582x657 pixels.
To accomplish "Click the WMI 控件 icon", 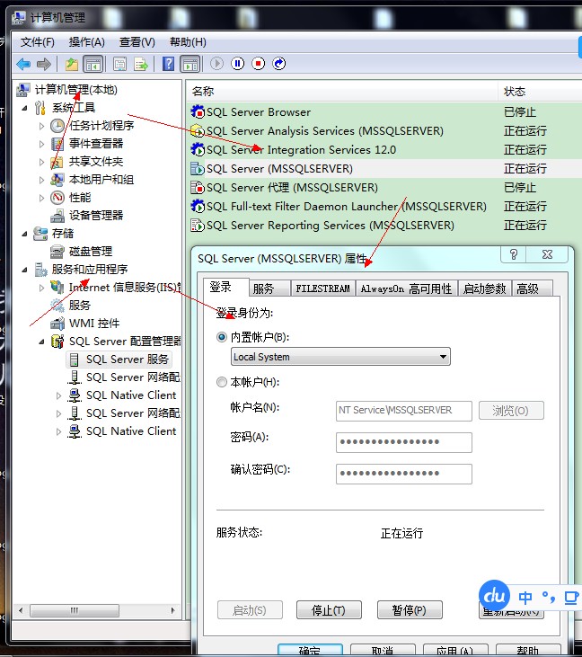I will pyautogui.click(x=57, y=323).
